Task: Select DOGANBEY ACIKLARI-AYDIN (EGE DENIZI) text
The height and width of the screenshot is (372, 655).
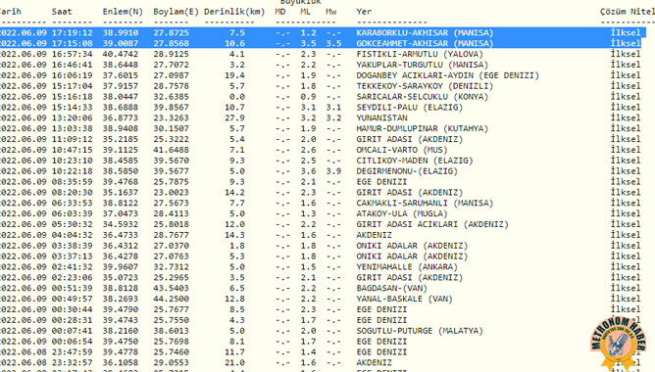Action: pos(447,75)
